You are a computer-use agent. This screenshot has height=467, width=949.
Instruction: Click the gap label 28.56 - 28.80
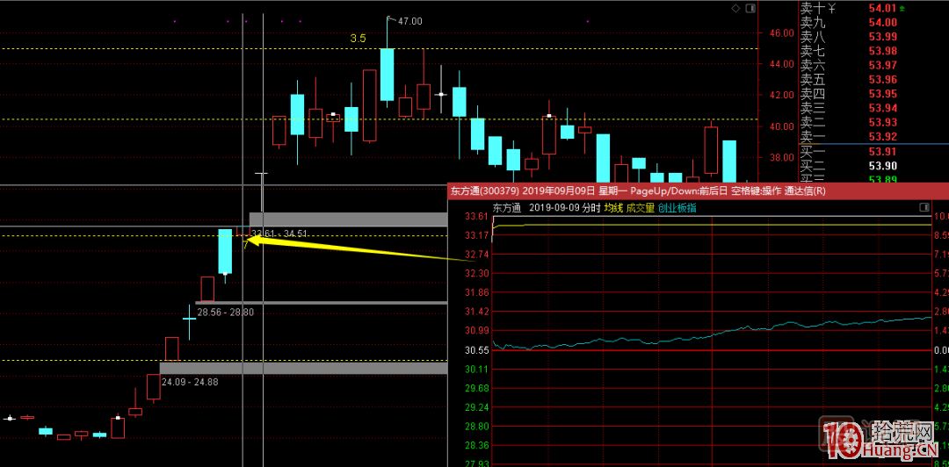coord(225,312)
